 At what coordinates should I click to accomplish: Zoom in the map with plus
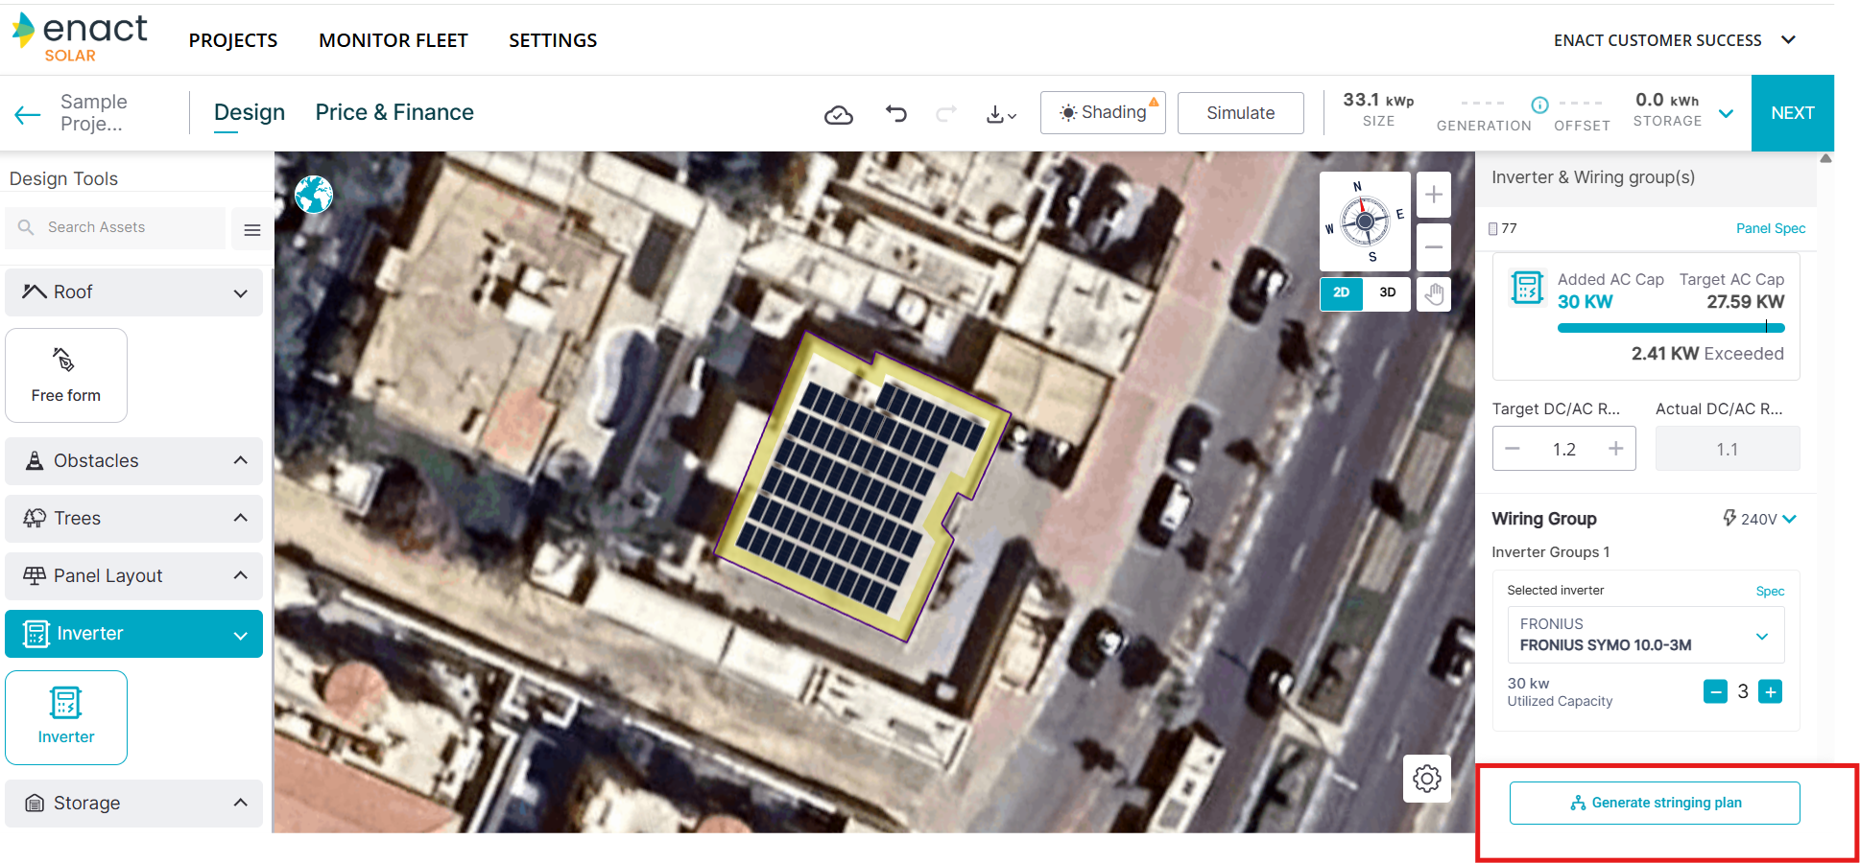[x=1434, y=196]
